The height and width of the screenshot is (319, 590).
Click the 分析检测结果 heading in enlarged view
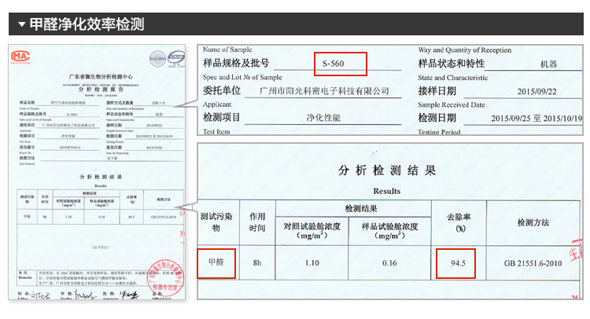click(x=381, y=170)
